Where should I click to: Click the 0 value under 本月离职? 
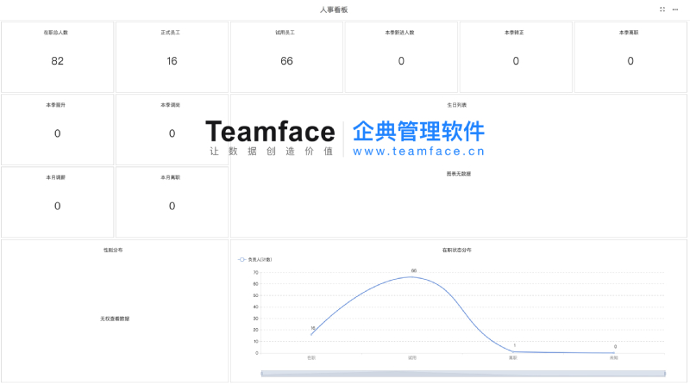[172, 206]
